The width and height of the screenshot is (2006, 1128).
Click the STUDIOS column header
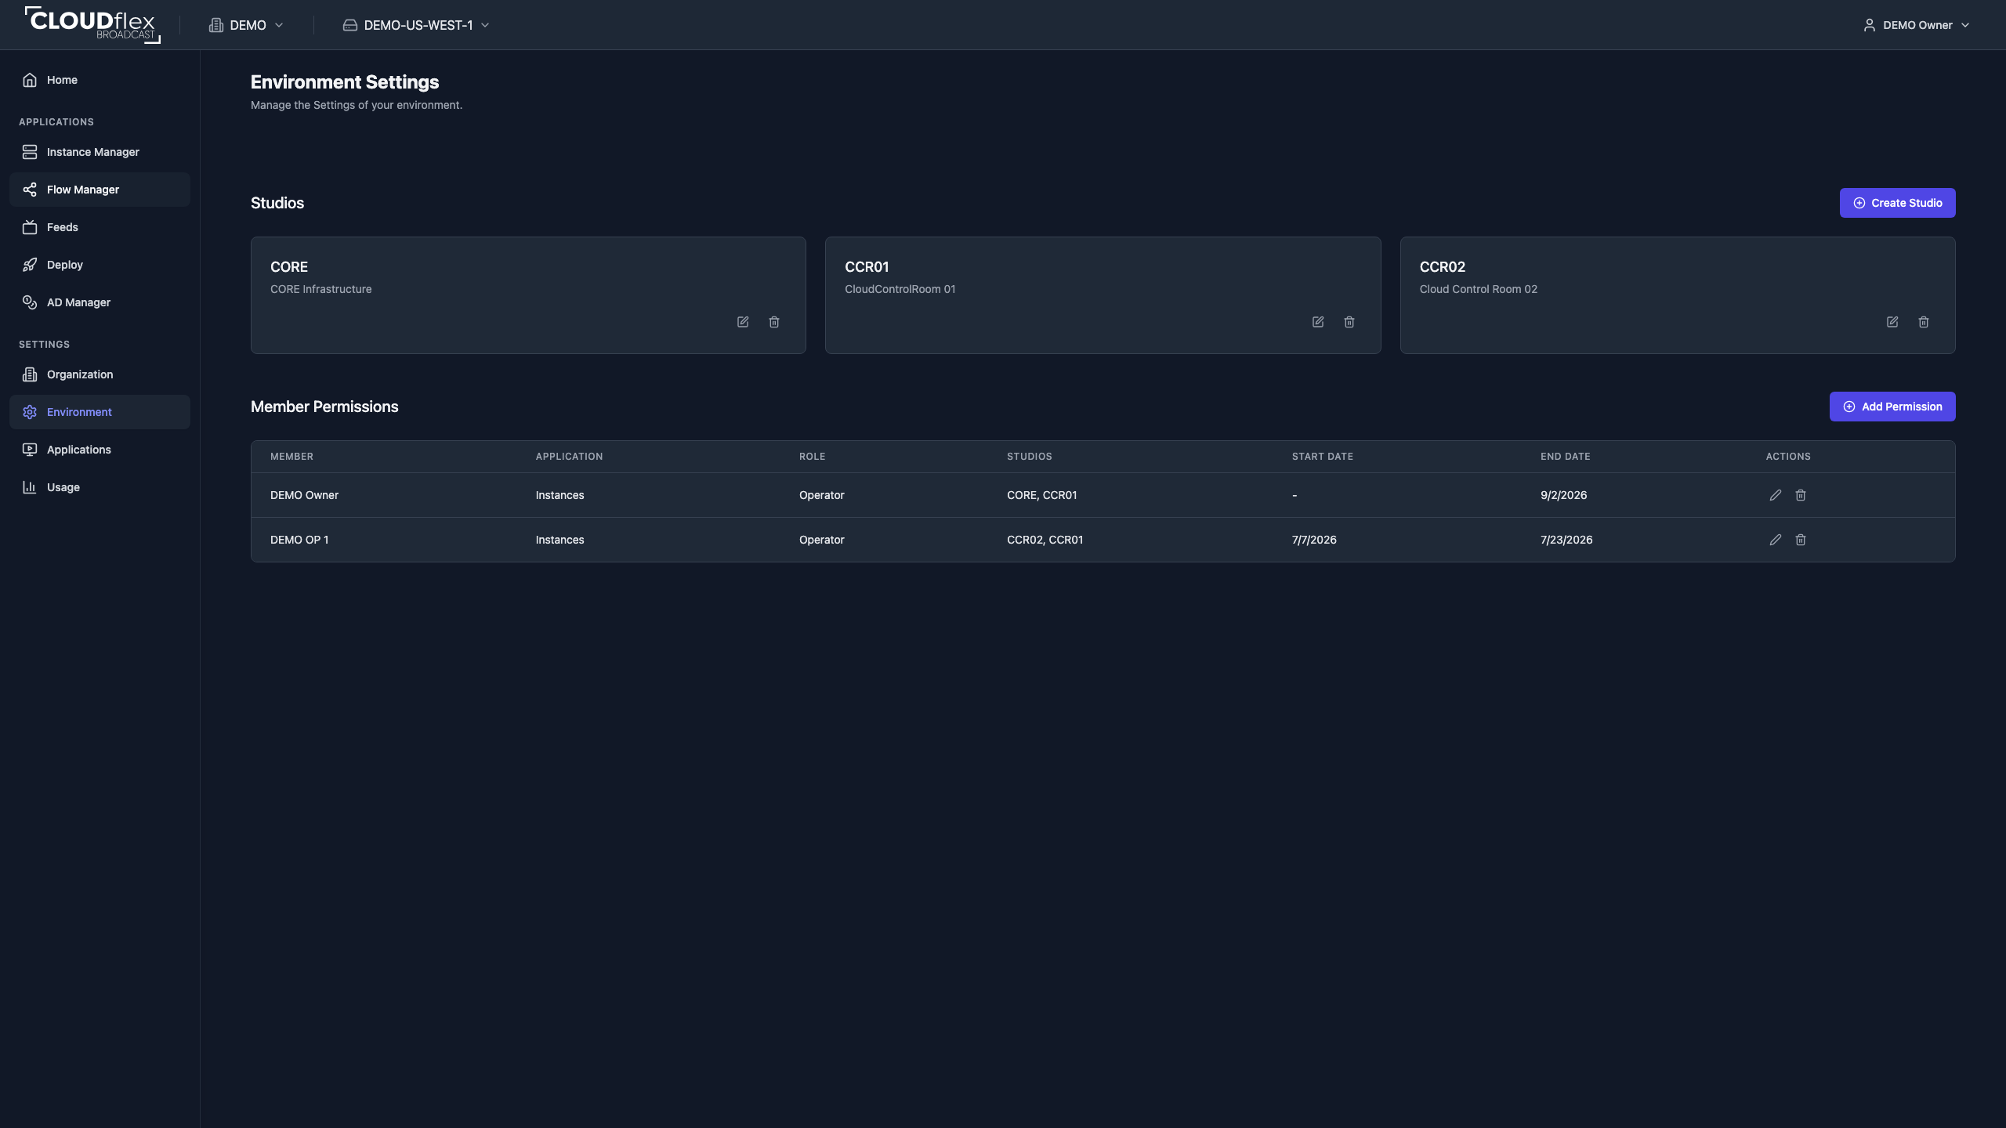point(1030,457)
